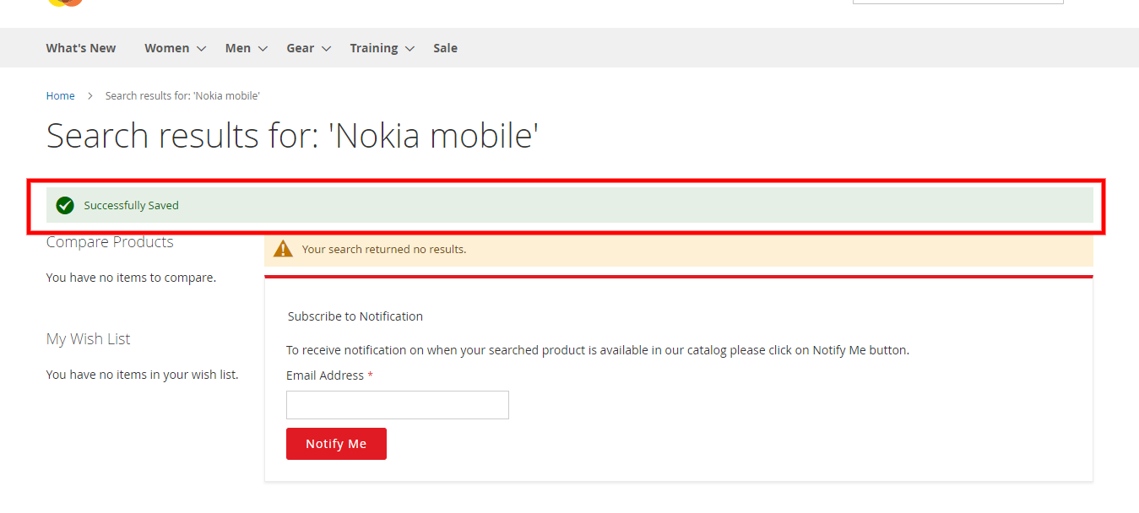
Task: Go to the Sale menu item
Action: pyautogui.click(x=445, y=48)
